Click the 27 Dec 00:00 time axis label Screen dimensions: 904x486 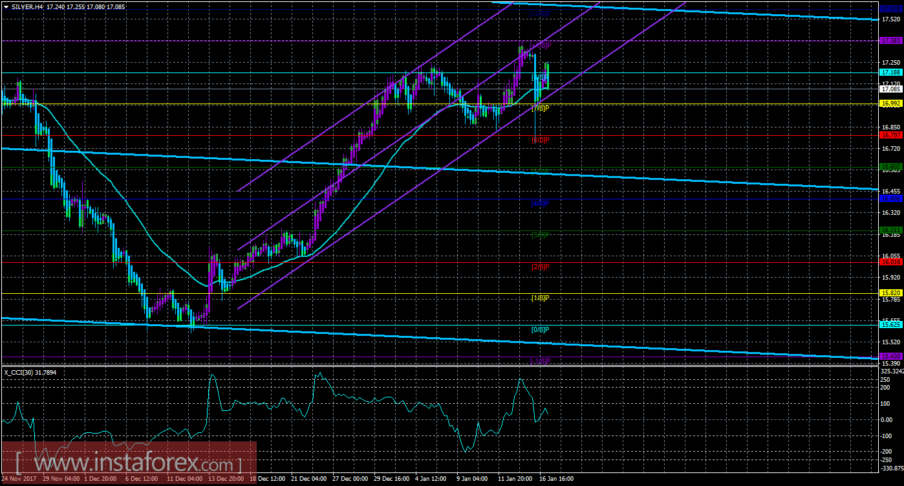coord(350,480)
